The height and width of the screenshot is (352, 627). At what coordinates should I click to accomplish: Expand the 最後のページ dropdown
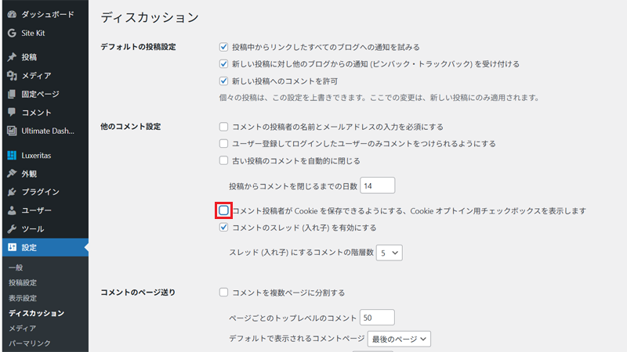pos(400,339)
